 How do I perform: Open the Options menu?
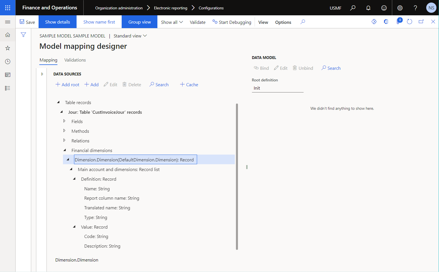(x=283, y=22)
